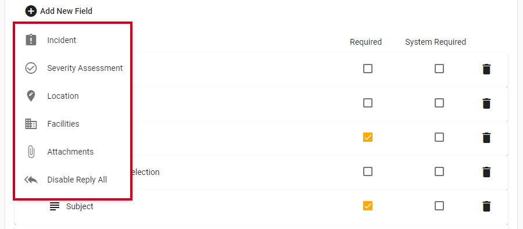Click the Facilities building icon
The height and width of the screenshot is (229, 523).
coord(31,124)
